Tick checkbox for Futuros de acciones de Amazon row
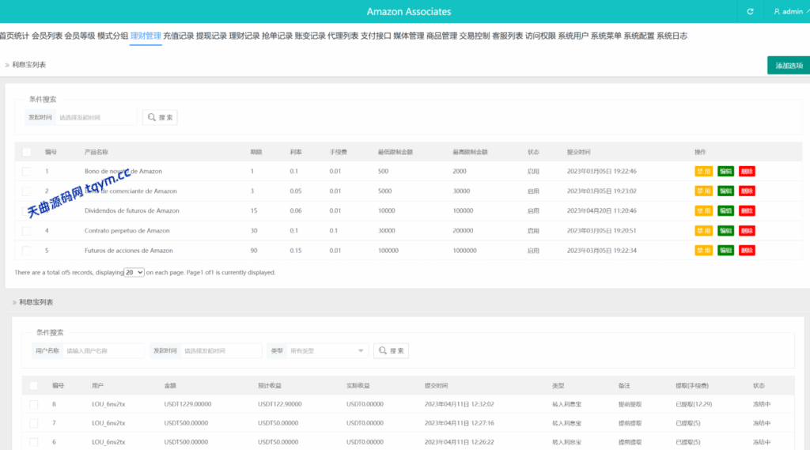The image size is (810, 450). 26,251
